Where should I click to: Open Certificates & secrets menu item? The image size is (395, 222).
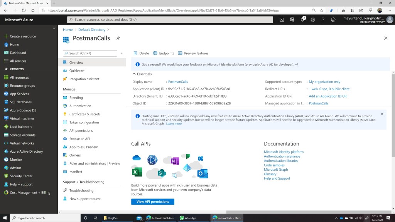pos(84,114)
